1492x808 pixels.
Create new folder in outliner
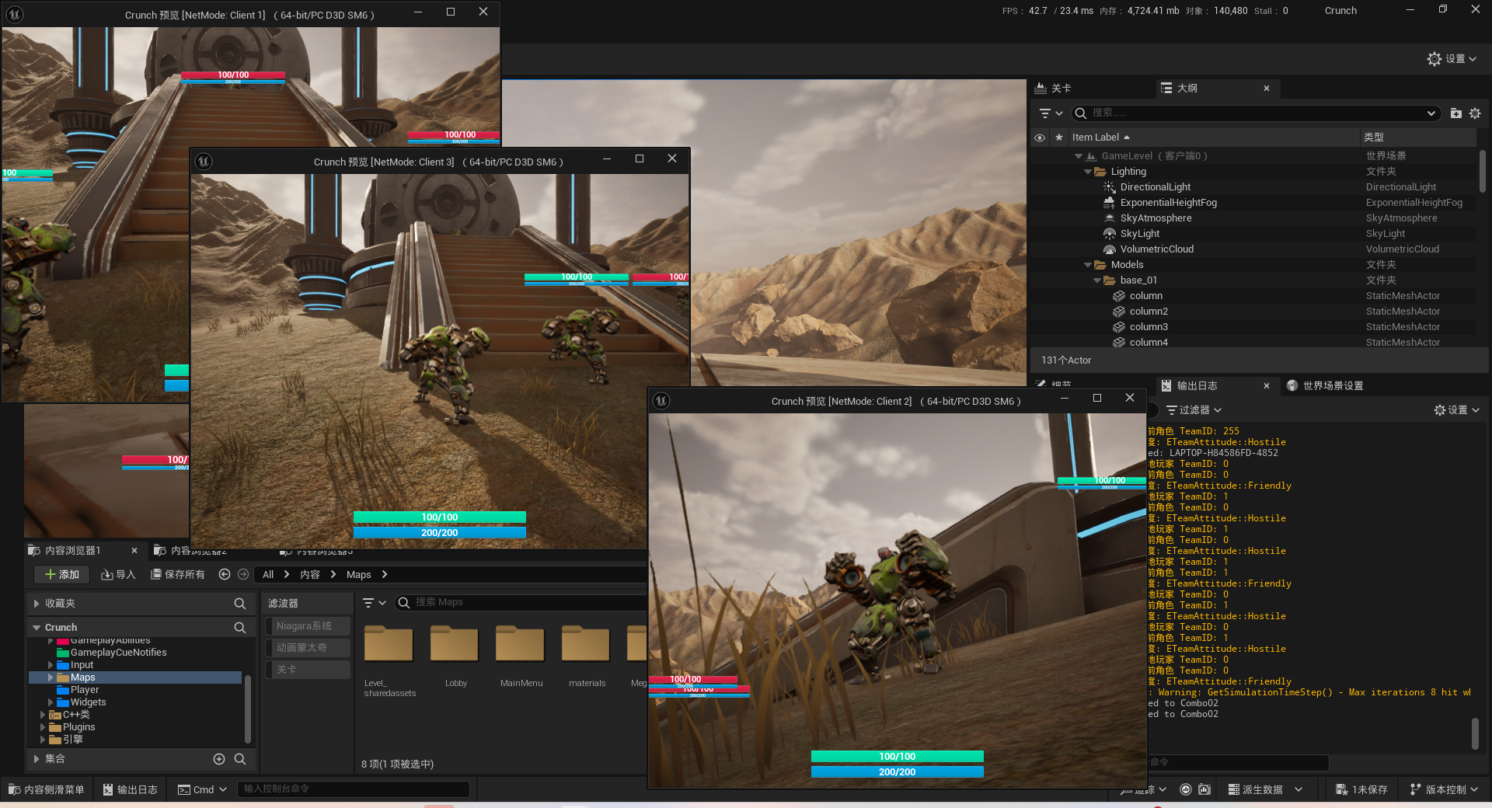1456,113
